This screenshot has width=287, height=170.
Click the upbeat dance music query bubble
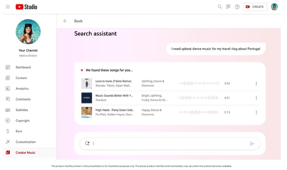tap(216, 49)
